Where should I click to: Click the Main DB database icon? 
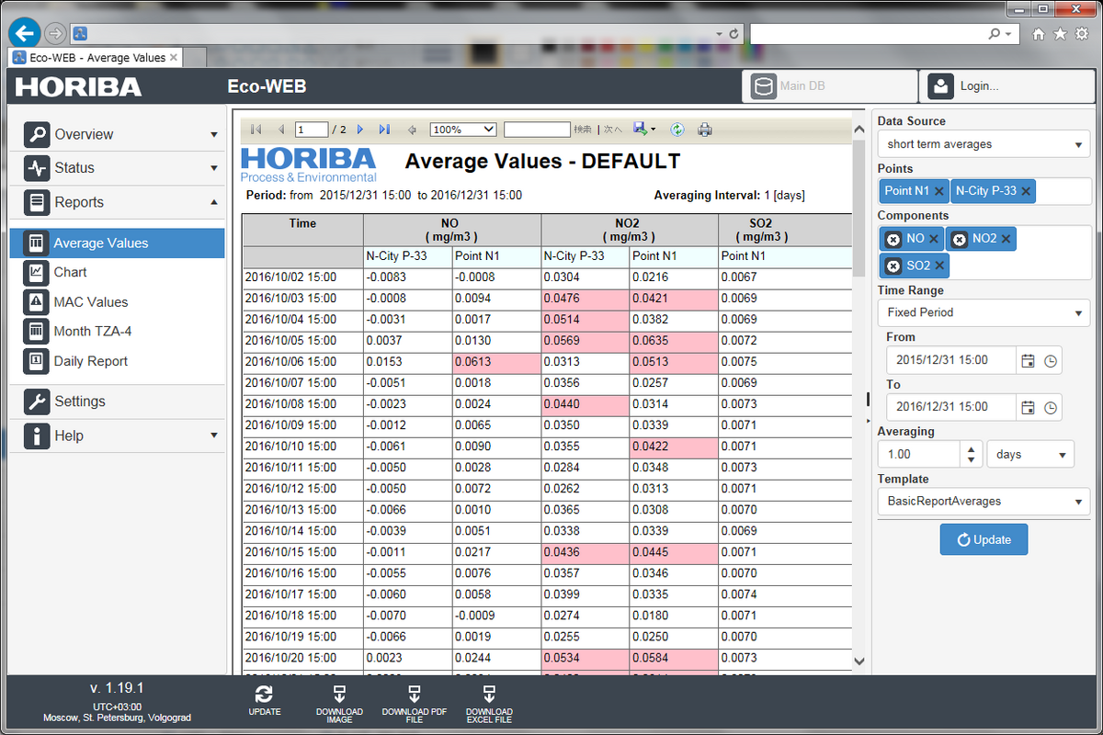click(763, 86)
